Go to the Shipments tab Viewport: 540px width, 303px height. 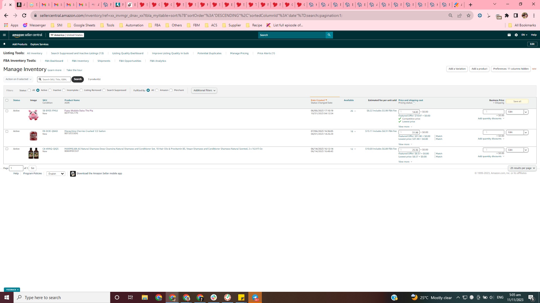104,61
